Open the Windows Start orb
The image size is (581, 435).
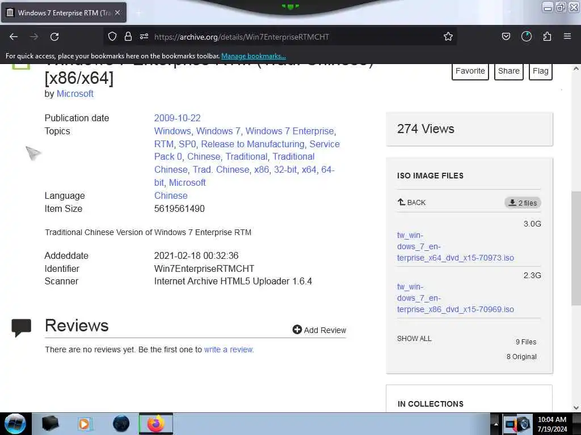(x=15, y=424)
